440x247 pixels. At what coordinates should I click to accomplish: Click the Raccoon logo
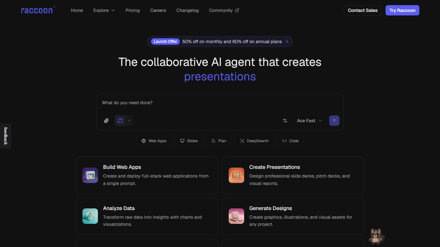pos(38,10)
